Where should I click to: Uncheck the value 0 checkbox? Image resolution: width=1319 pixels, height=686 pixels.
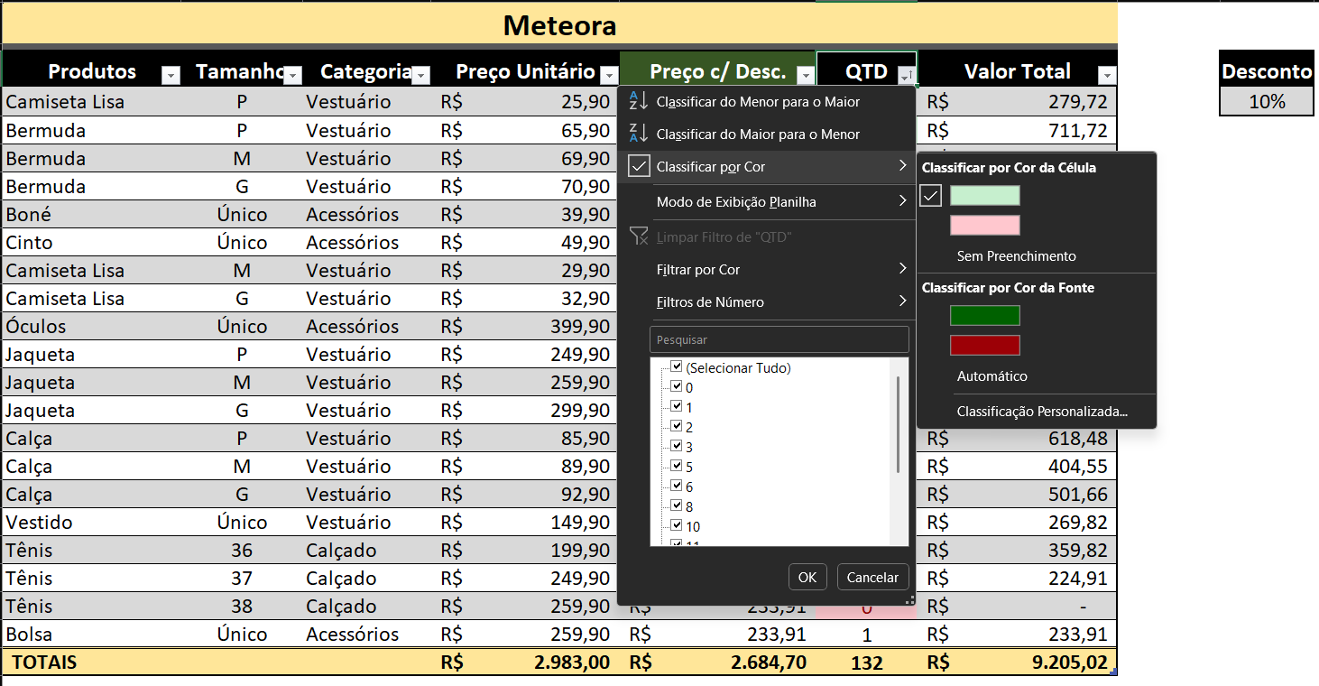tap(677, 387)
